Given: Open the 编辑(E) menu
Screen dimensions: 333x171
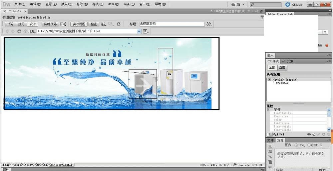Looking at the screenshot, I should [x=36, y=4].
